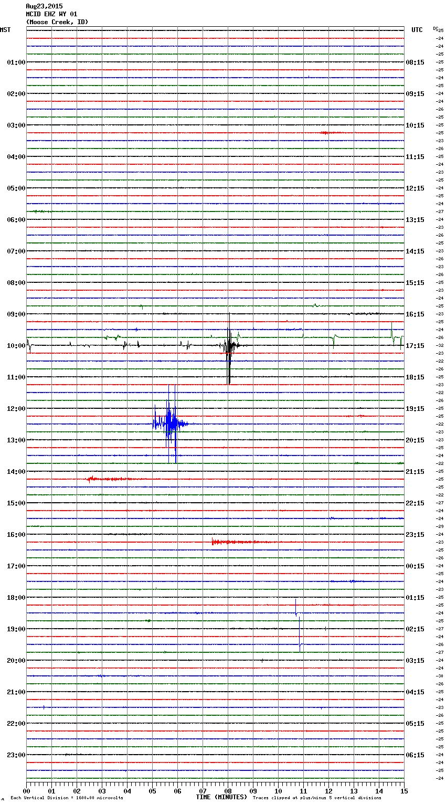The image size is (446, 805).
Task: Click the 17:15 UTC time label
Action: (x=415, y=346)
